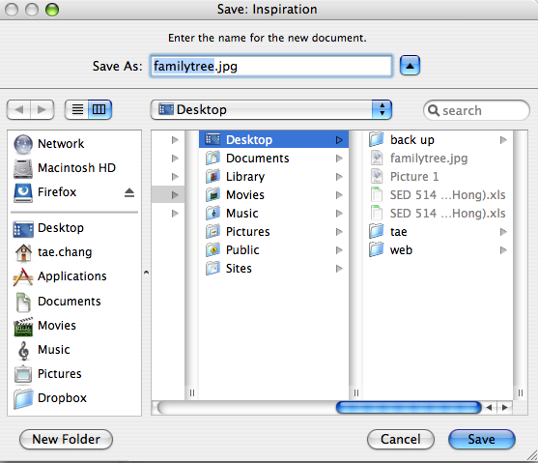Collapse the file browser with arrow button
The height and width of the screenshot is (463, 538).
point(410,66)
